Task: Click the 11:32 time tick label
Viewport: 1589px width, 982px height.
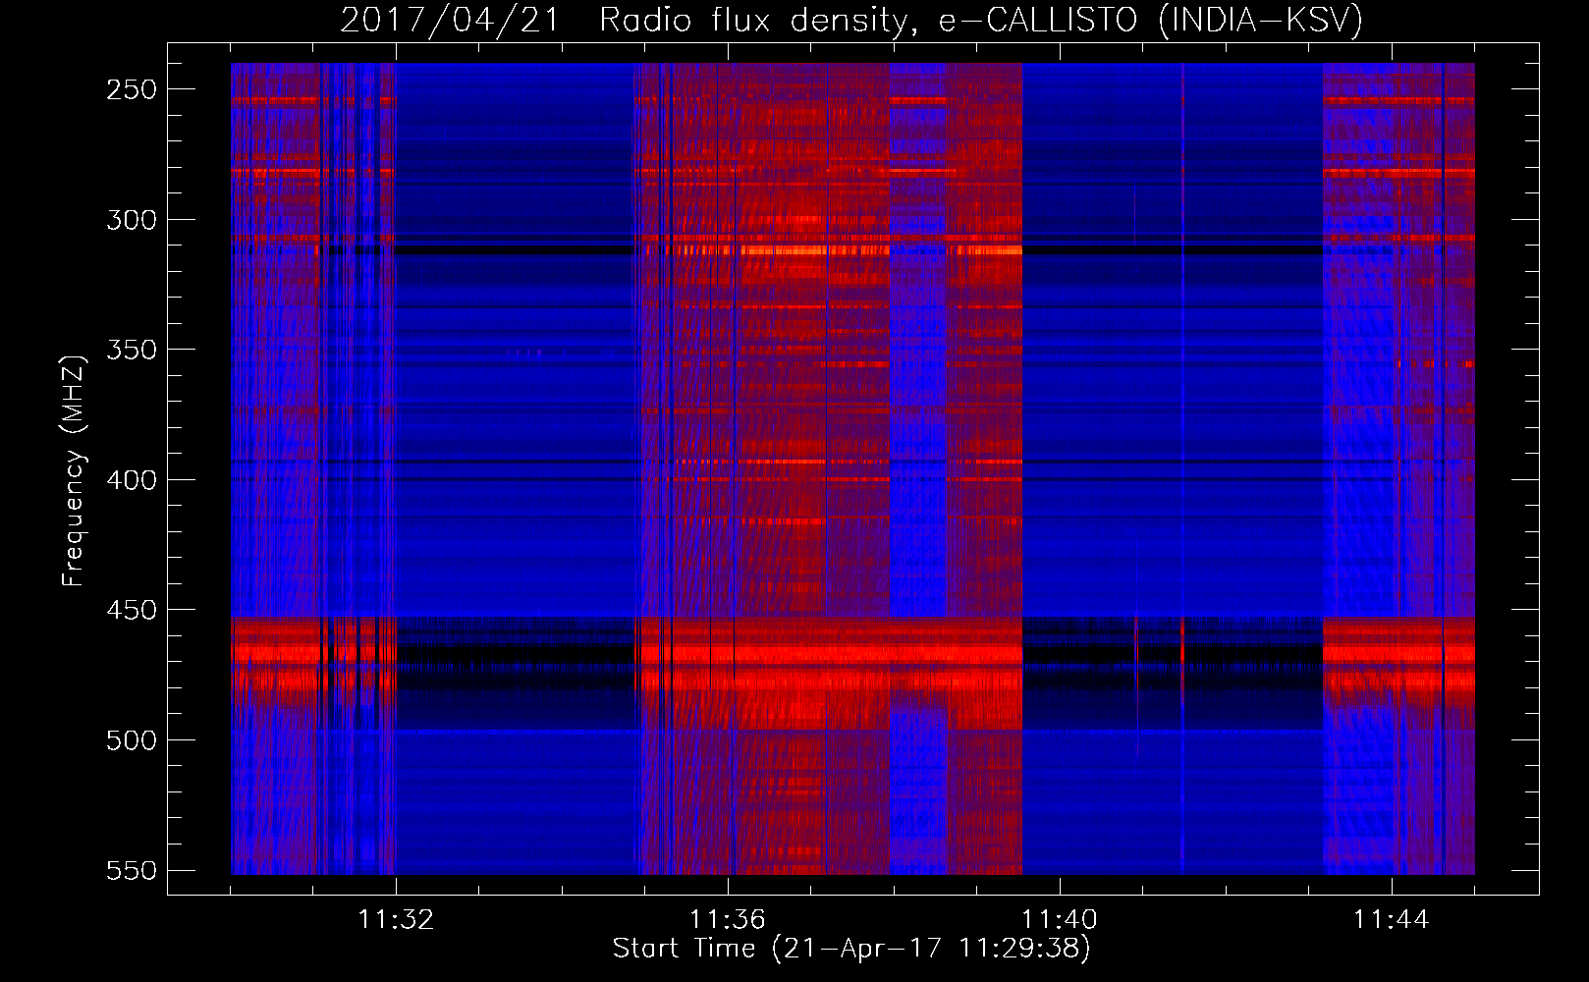Action: [396, 919]
